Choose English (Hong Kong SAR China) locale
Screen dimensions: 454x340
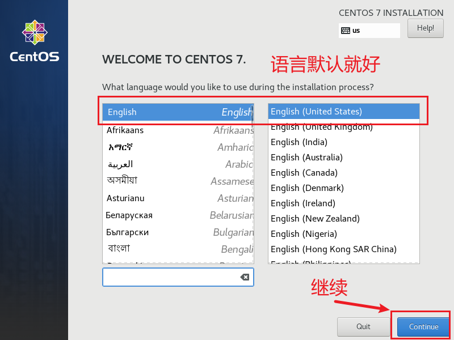click(344, 249)
